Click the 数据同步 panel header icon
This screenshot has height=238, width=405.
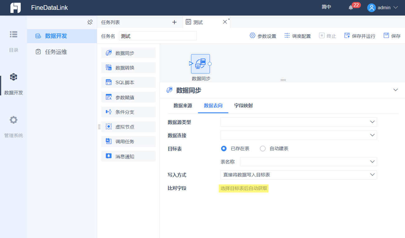pyautogui.click(x=169, y=90)
